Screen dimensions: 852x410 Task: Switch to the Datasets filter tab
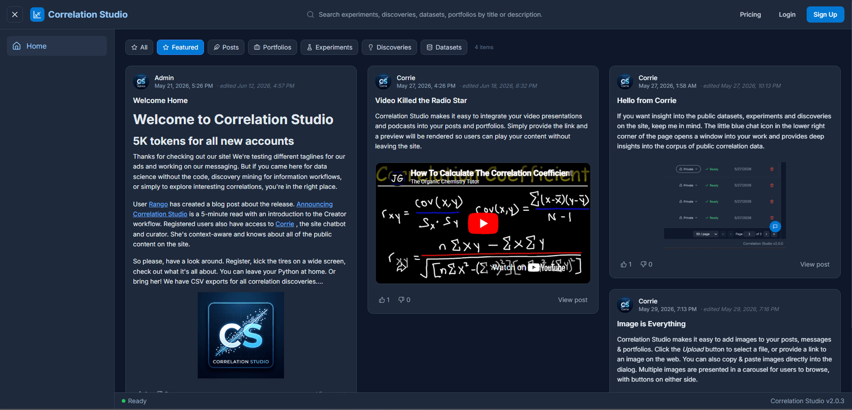(444, 47)
